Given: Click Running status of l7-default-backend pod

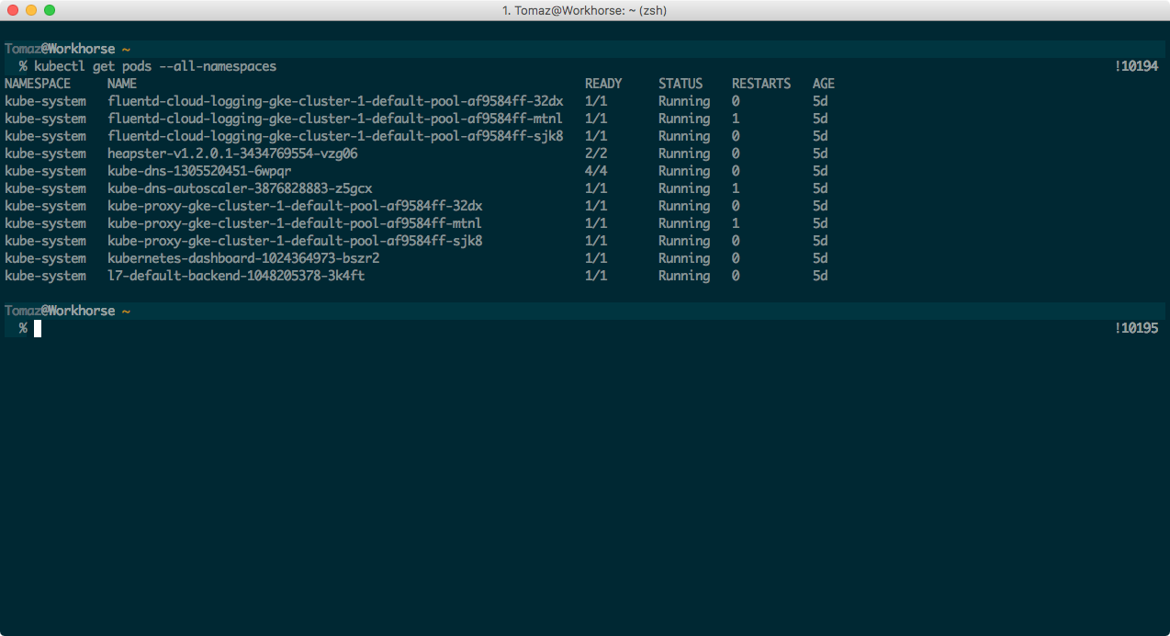Looking at the screenshot, I should click(684, 276).
